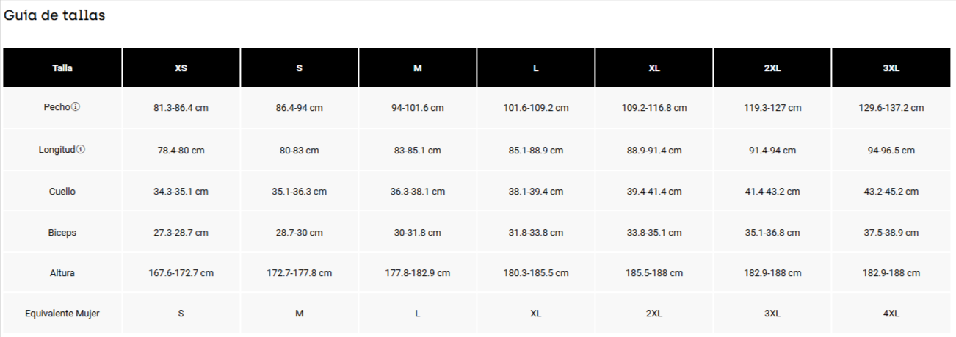956x337 pixels.
Task: Click the Talla header cell
Action: tap(62, 68)
